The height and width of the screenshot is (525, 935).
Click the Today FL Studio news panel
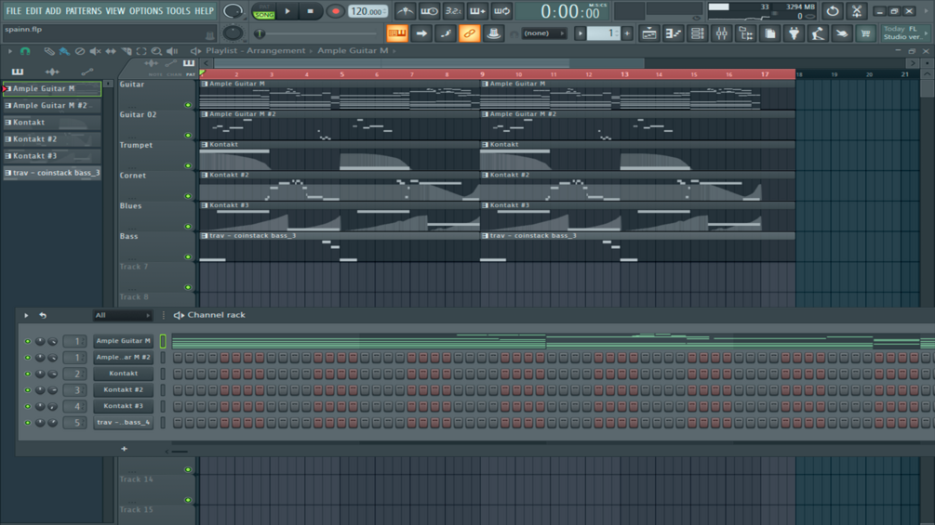point(904,33)
